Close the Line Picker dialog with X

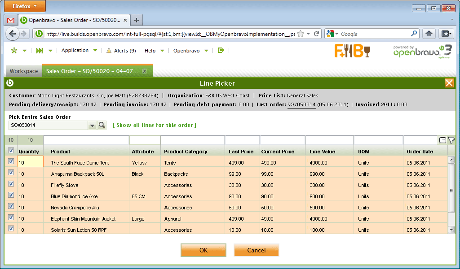[x=449, y=83]
